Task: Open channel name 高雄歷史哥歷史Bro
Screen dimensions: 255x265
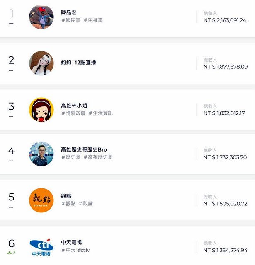Action: (84, 149)
